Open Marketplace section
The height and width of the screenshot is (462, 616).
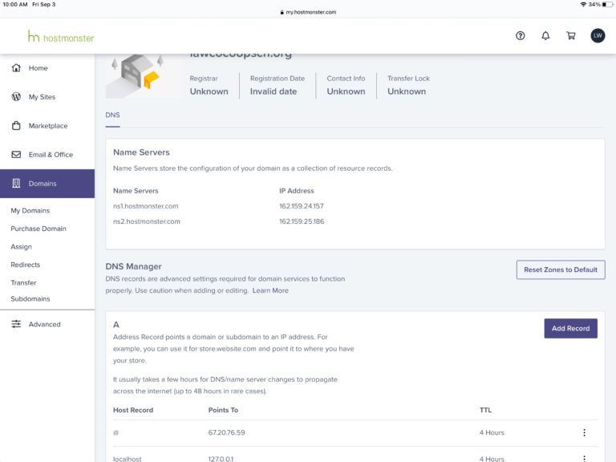point(47,126)
